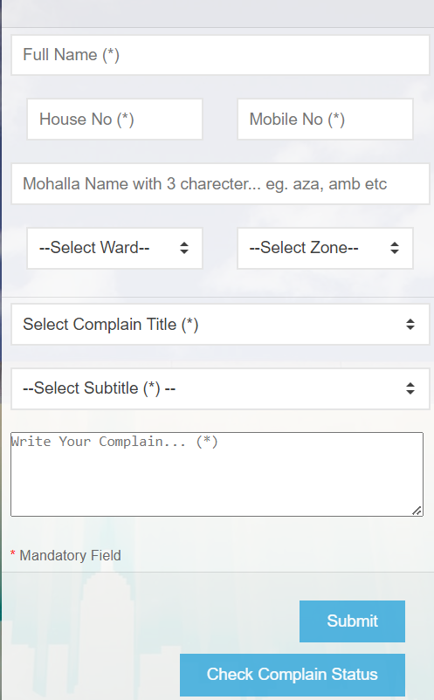
Task: Click inside the Write Your Complain box
Action: tap(217, 474)
